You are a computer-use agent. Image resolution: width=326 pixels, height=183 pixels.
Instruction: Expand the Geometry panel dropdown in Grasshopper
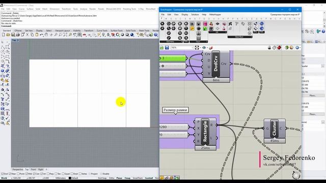(182, 42)
